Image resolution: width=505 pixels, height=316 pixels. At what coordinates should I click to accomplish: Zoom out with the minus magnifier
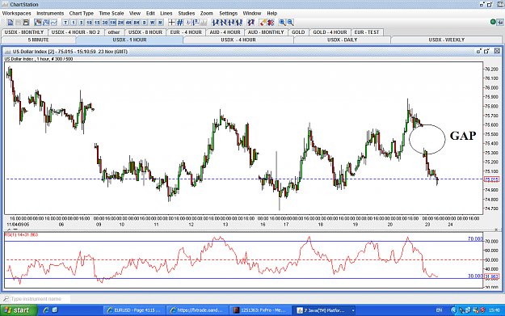(x=290, y=23)
